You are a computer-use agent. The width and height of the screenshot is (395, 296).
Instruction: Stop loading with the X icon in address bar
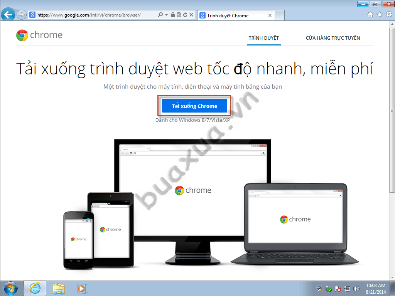[191, 15]
